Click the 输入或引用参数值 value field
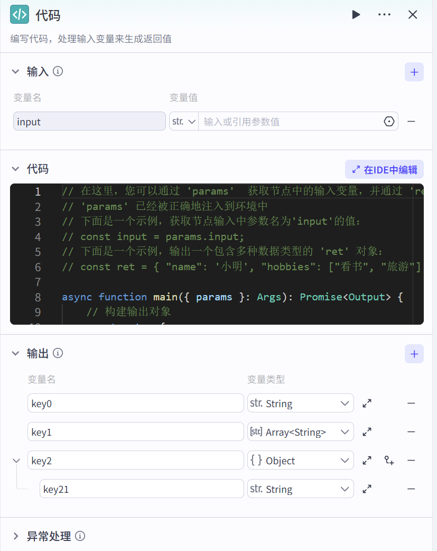The width and height of the screenshot is (437, 551). coord(290,122)
